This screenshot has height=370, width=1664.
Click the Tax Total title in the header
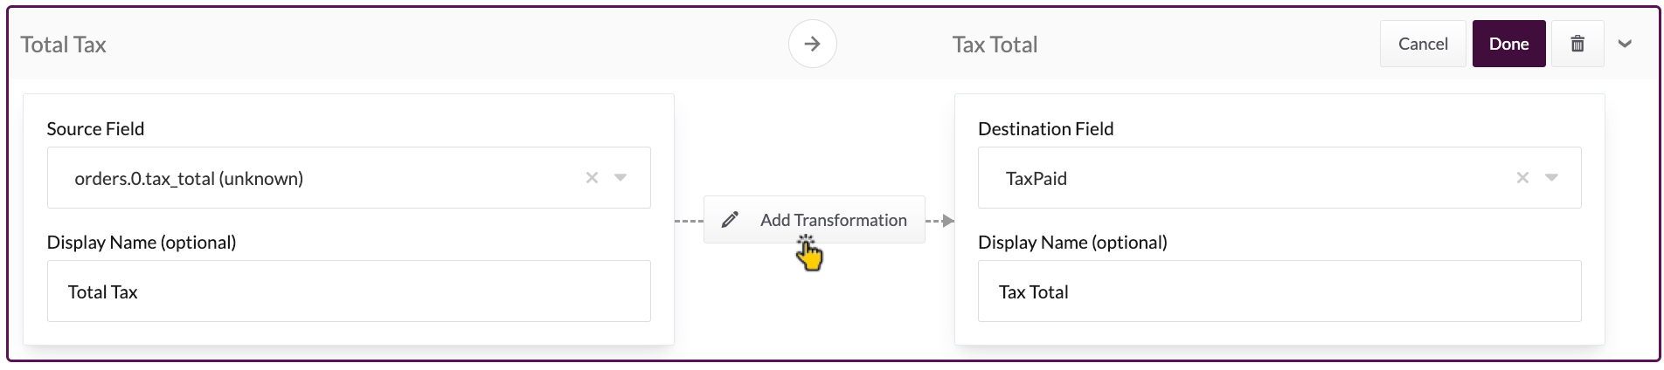995,45
